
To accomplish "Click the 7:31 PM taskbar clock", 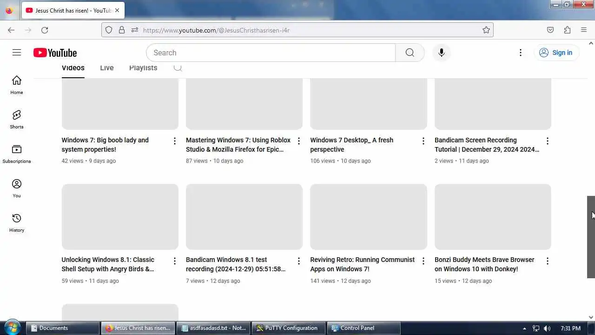I will click(x=570, y=328).
